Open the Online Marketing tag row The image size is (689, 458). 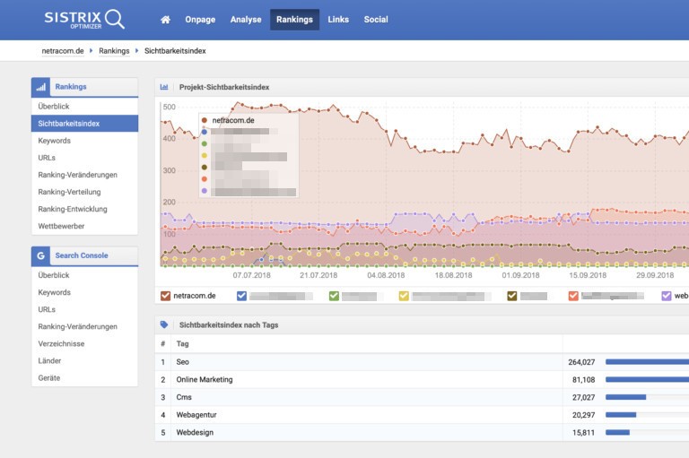click(422, 379)
